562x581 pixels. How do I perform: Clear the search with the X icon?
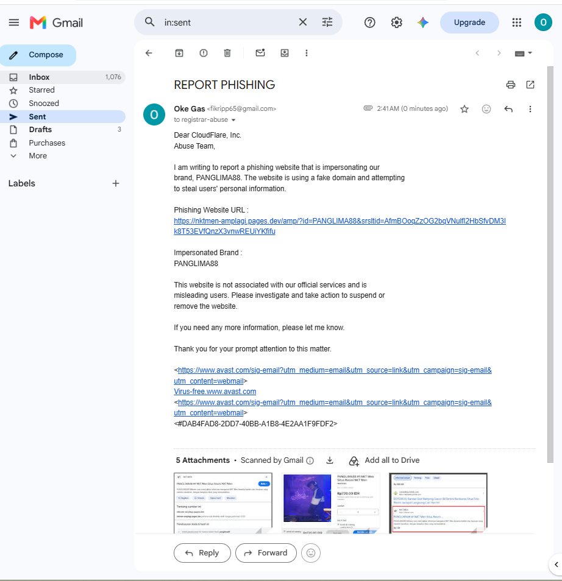tap(303, 23)
